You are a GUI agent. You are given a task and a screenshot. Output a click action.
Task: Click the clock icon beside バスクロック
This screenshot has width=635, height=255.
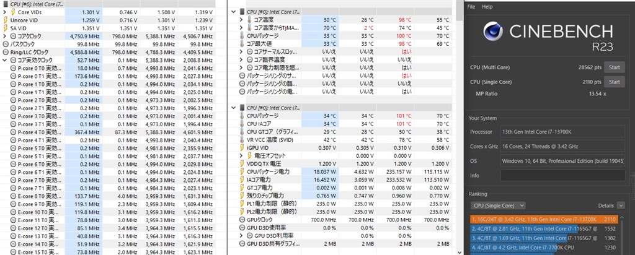pos(6,44)
